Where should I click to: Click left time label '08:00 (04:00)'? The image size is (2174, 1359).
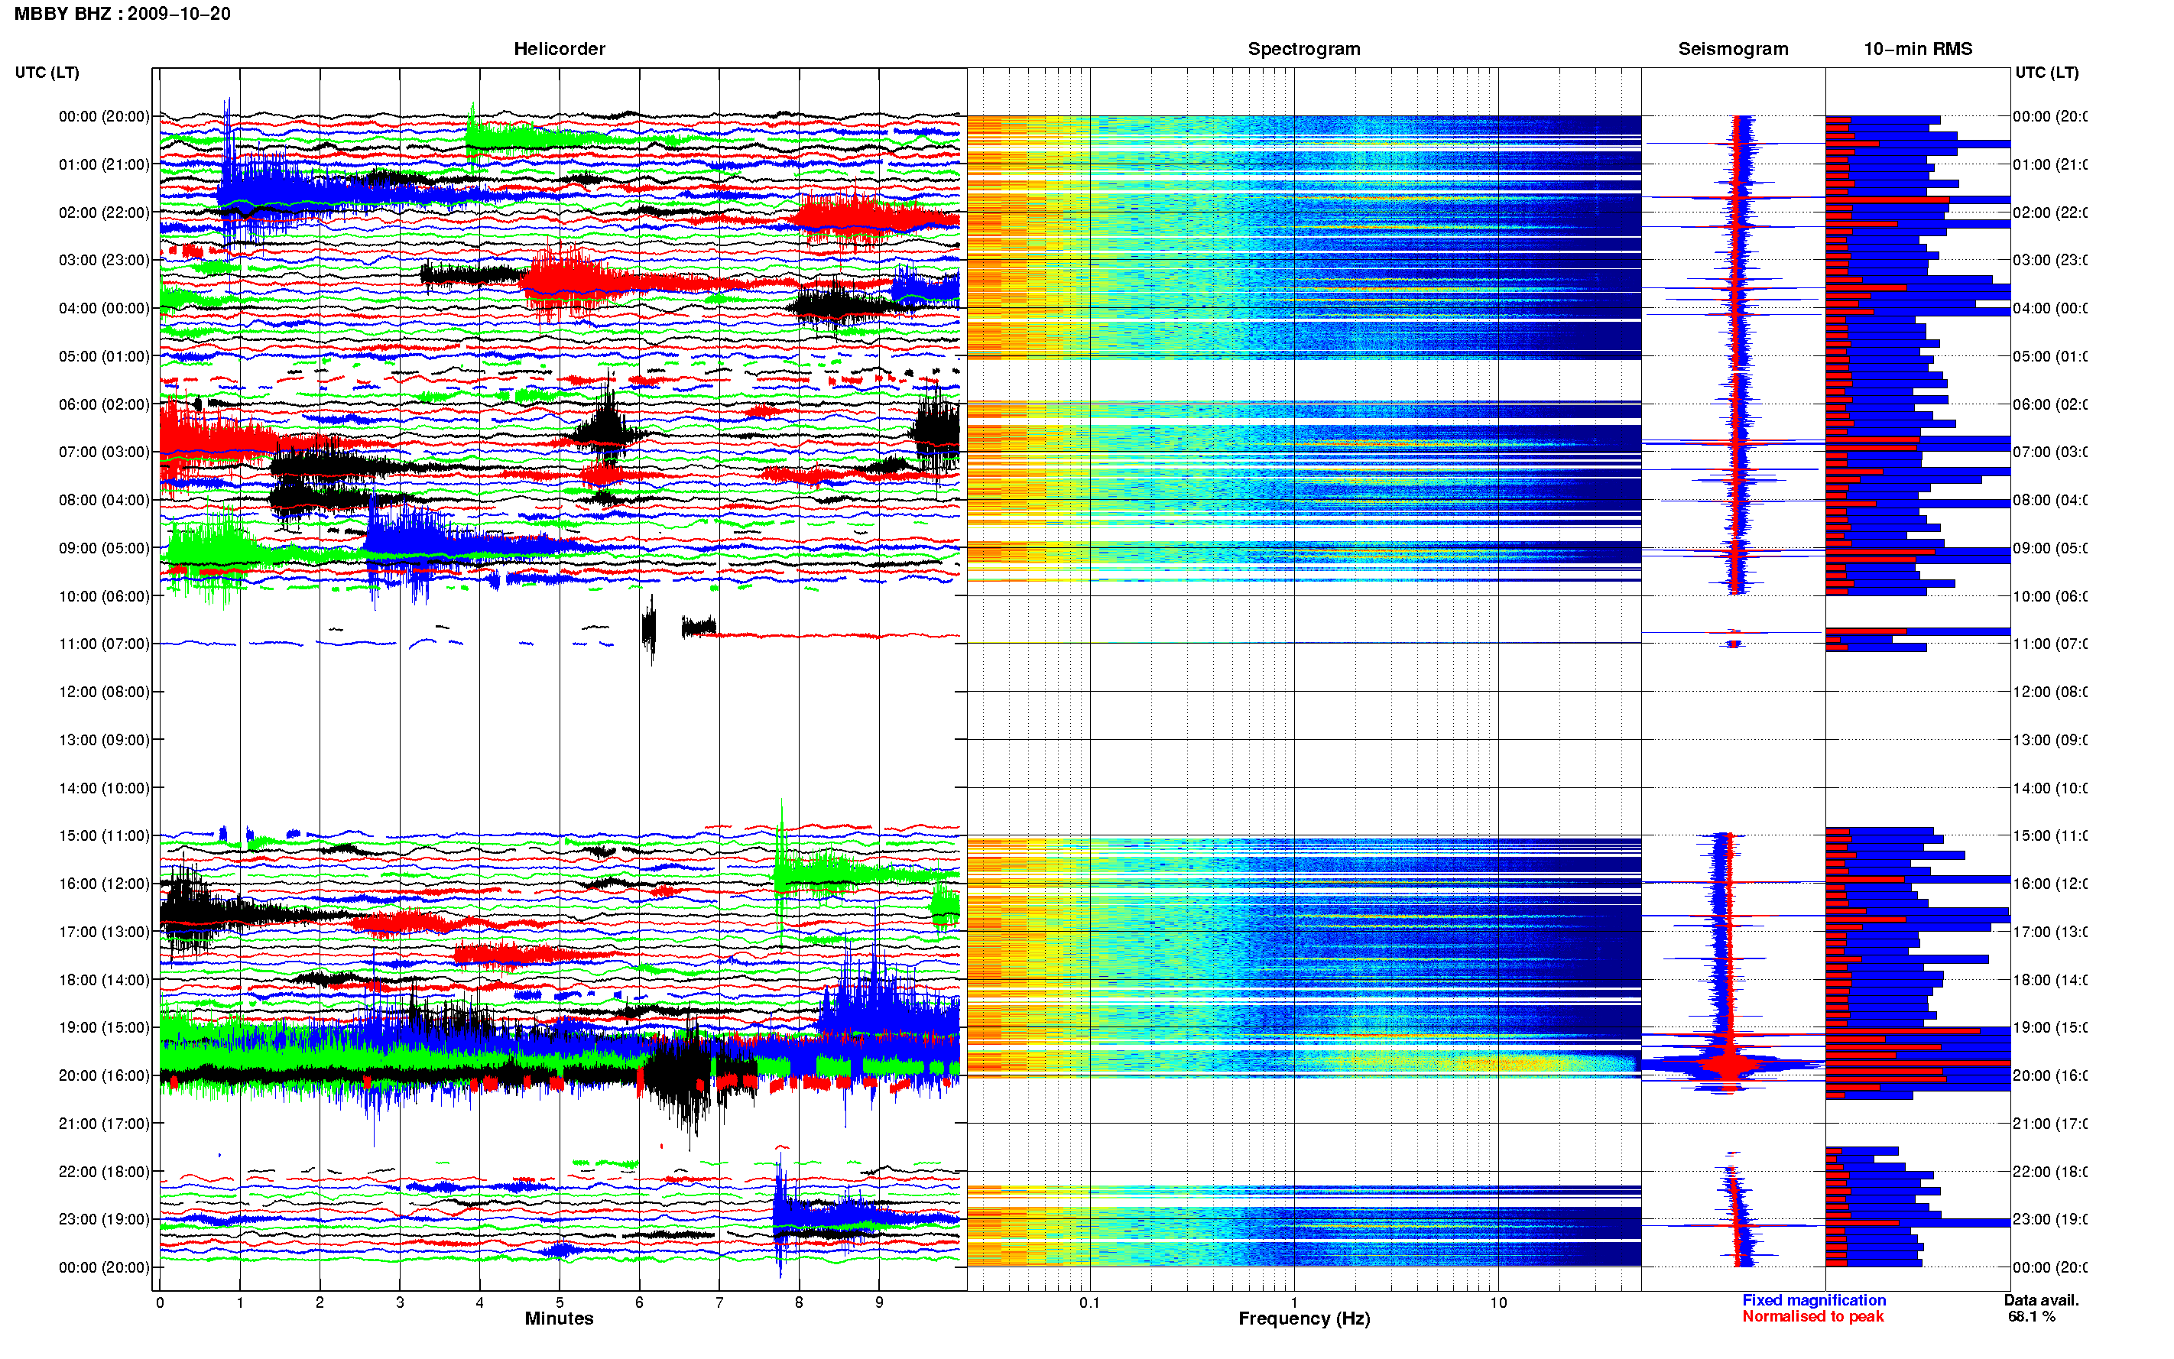tap(104, 500)
